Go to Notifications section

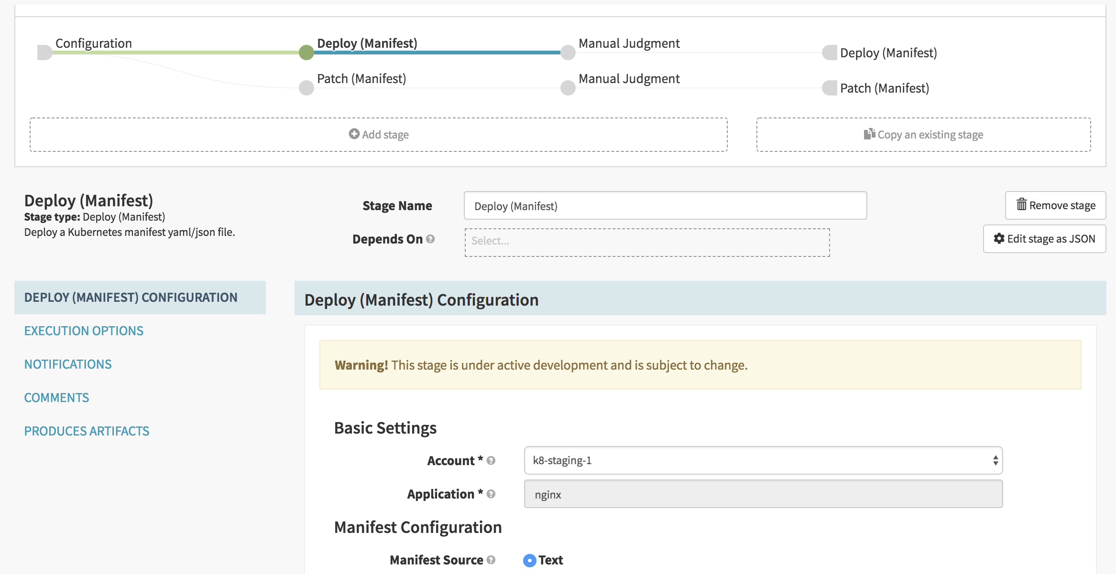[68, 364]
